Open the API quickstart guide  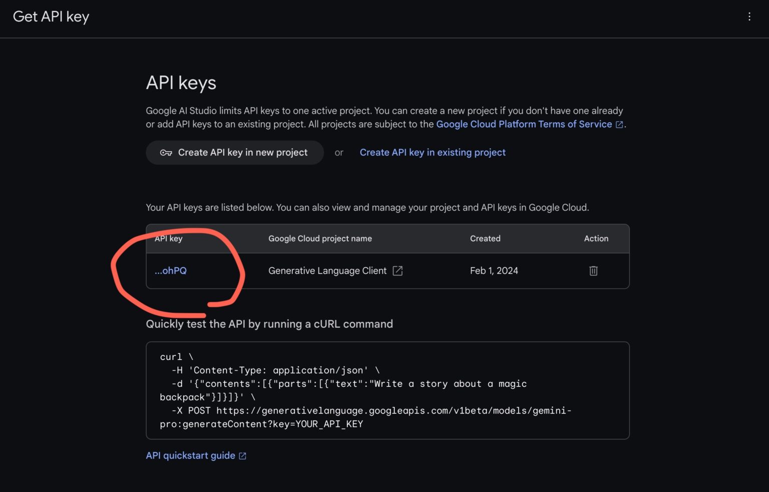click(x=190, y=455)
